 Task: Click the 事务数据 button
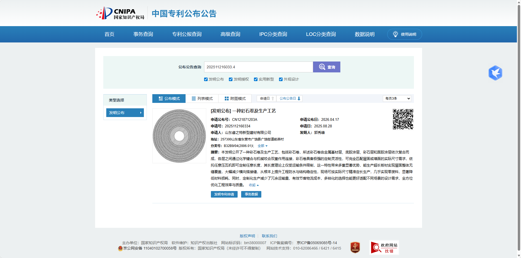click(251, 194)
